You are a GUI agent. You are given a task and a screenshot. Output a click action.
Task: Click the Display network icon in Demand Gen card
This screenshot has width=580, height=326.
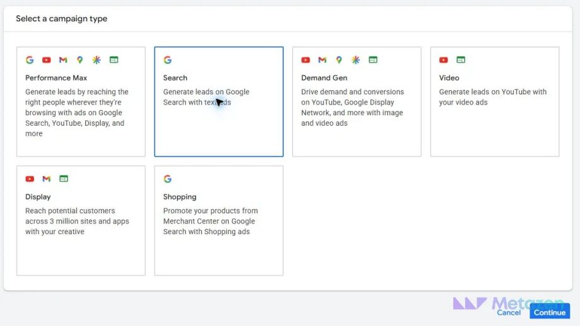pyautogui.click(x=373, y=60)
